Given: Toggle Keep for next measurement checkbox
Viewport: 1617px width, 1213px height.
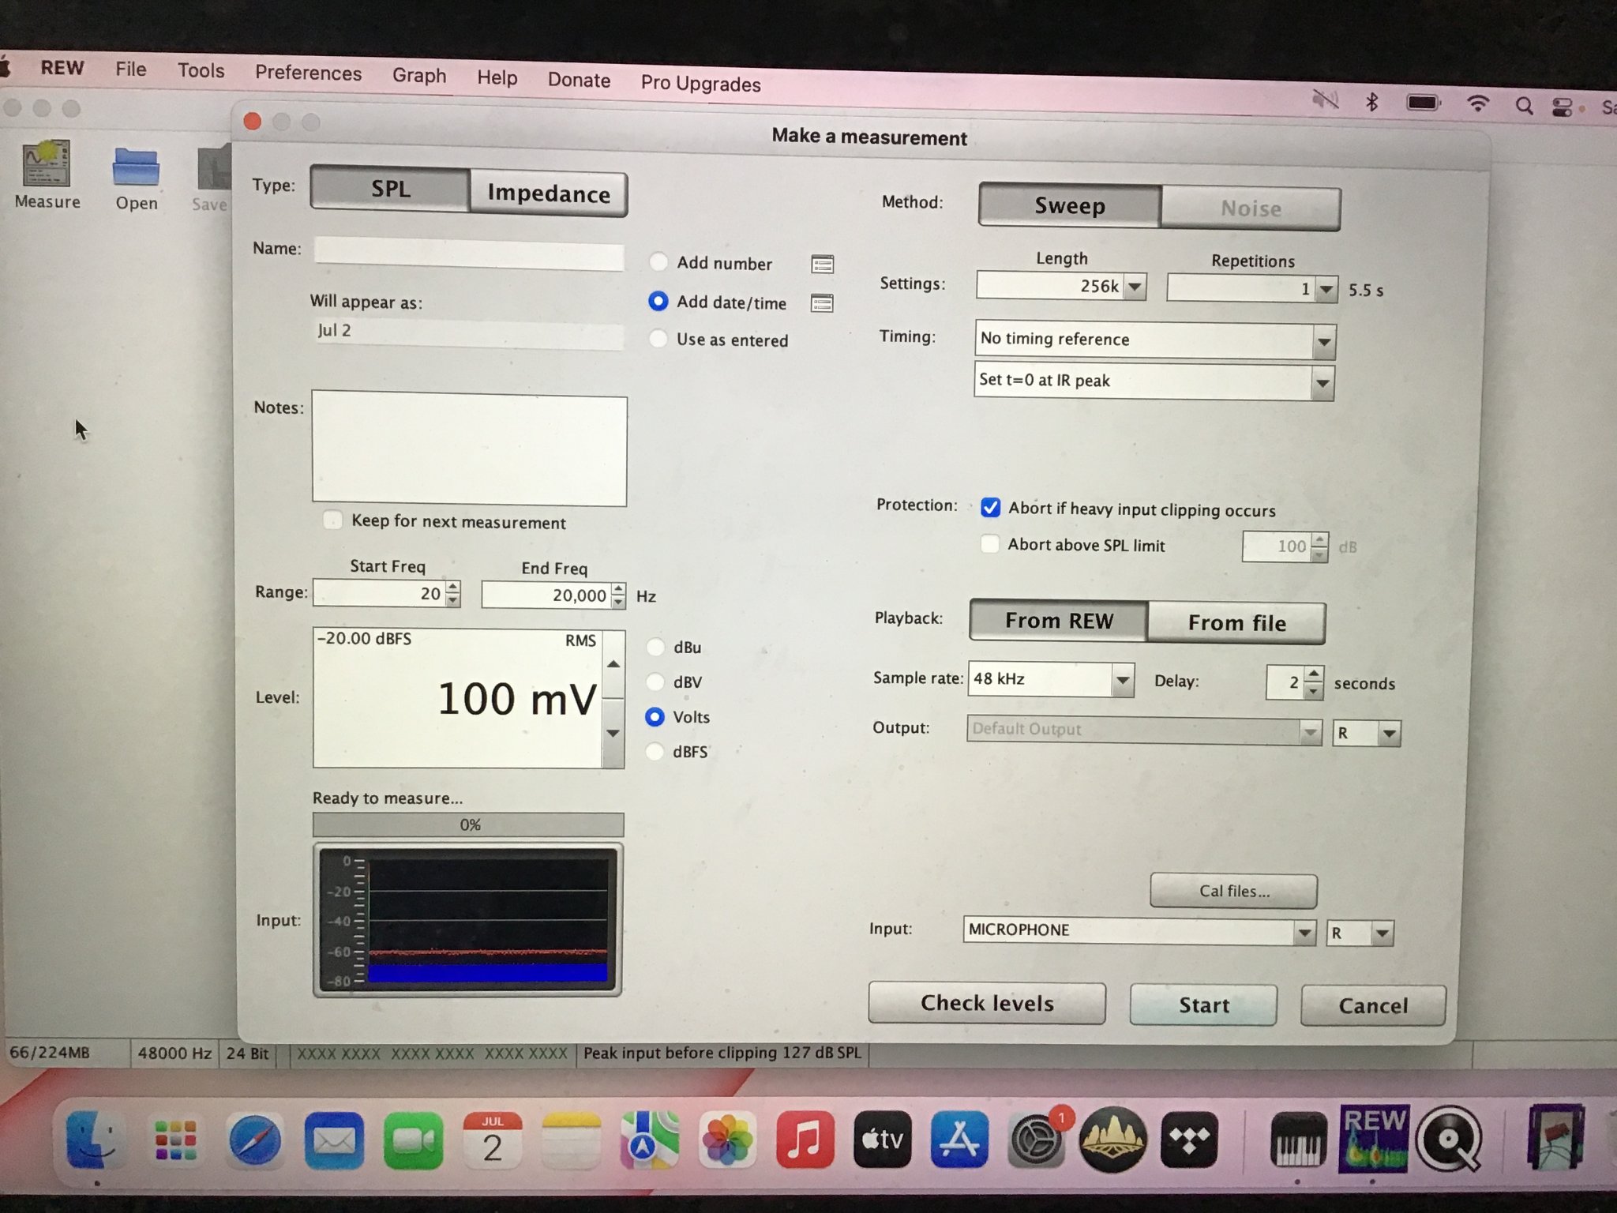Looking at the screenshot, I should (332, 520).
